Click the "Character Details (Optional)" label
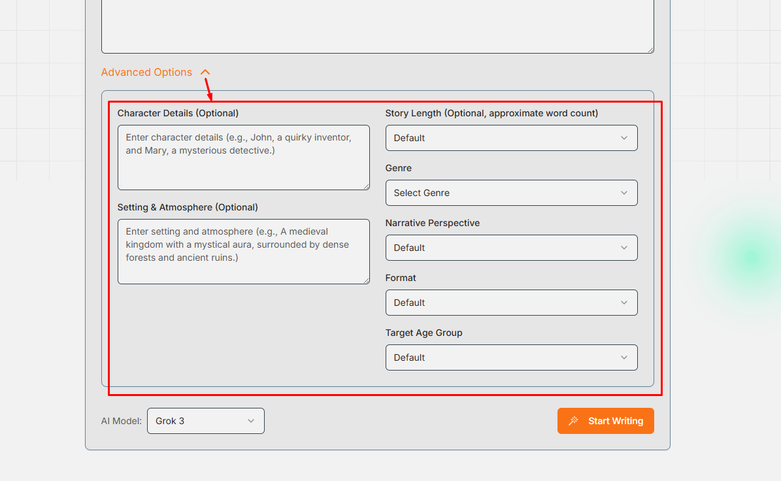This screenshot has width=781, height=481. [178, 113]
